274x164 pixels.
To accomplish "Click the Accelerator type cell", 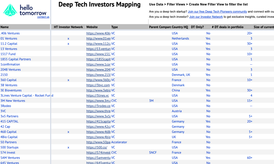I will pos(119,142).
